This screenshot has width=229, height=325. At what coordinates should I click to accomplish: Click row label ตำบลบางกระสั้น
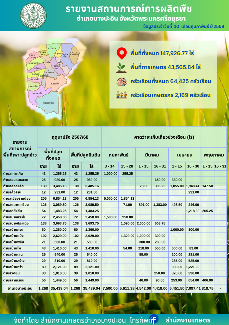coord(15,217)
